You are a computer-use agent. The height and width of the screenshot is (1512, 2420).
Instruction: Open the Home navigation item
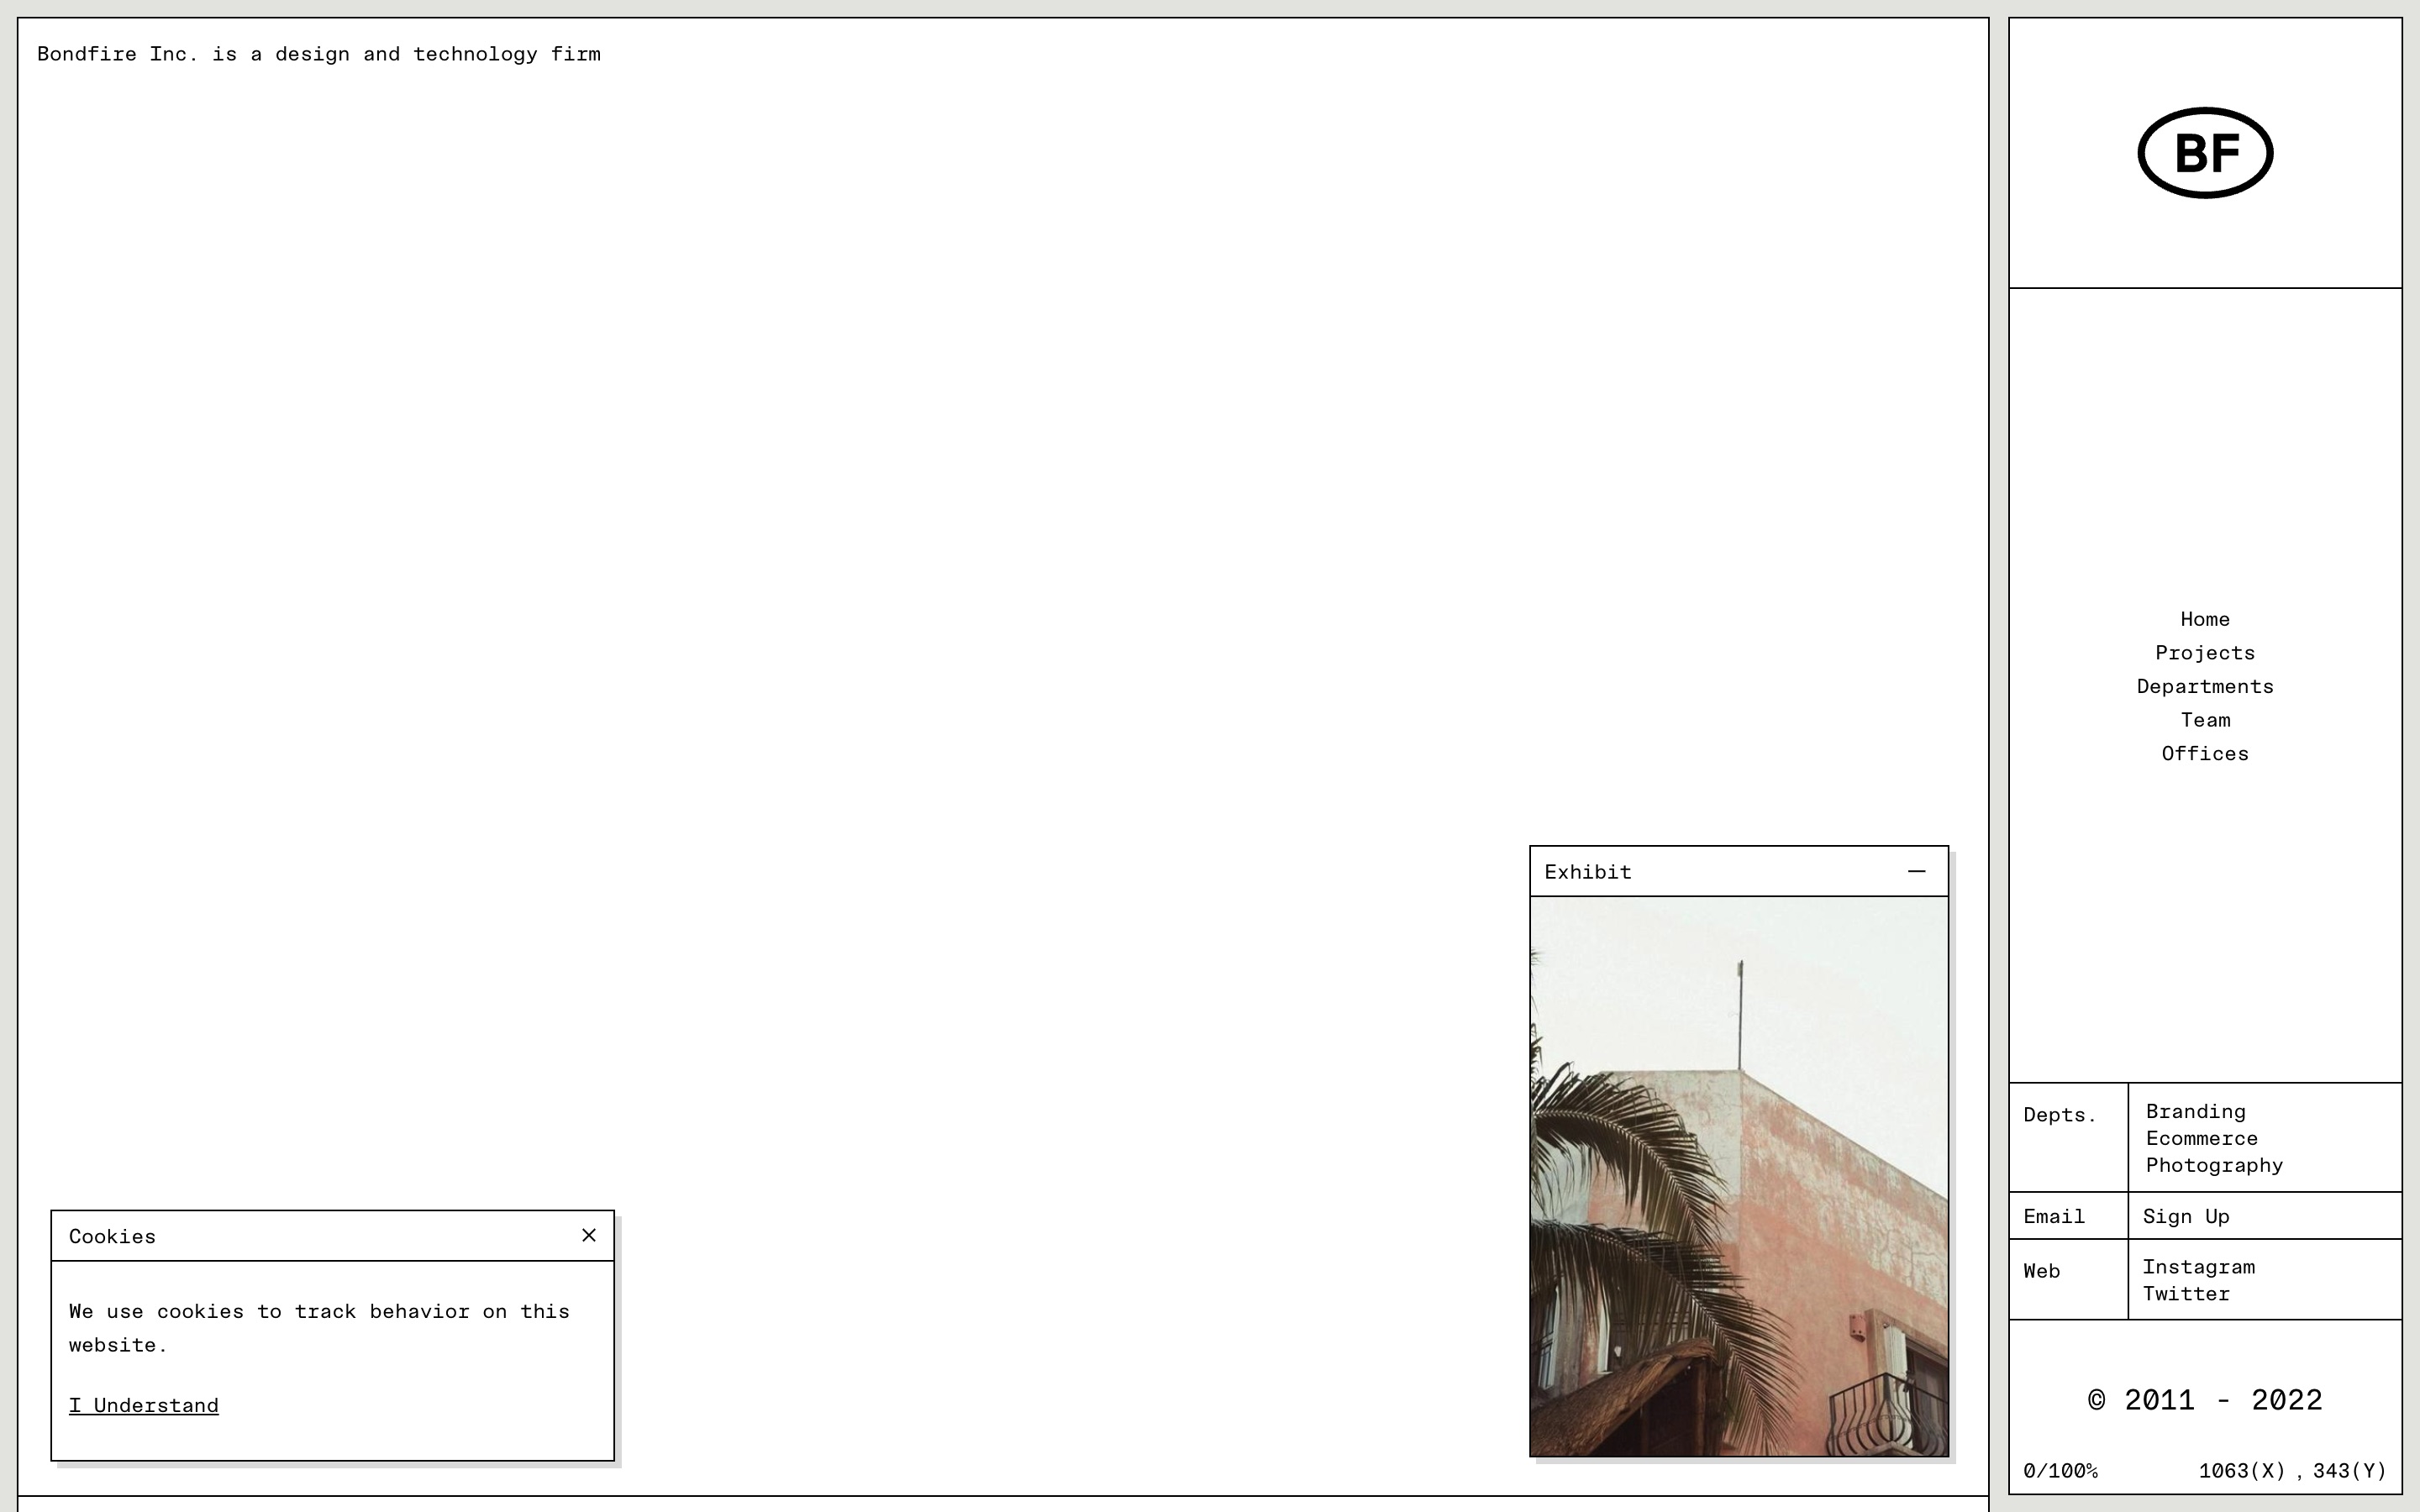pos(2204,619)
